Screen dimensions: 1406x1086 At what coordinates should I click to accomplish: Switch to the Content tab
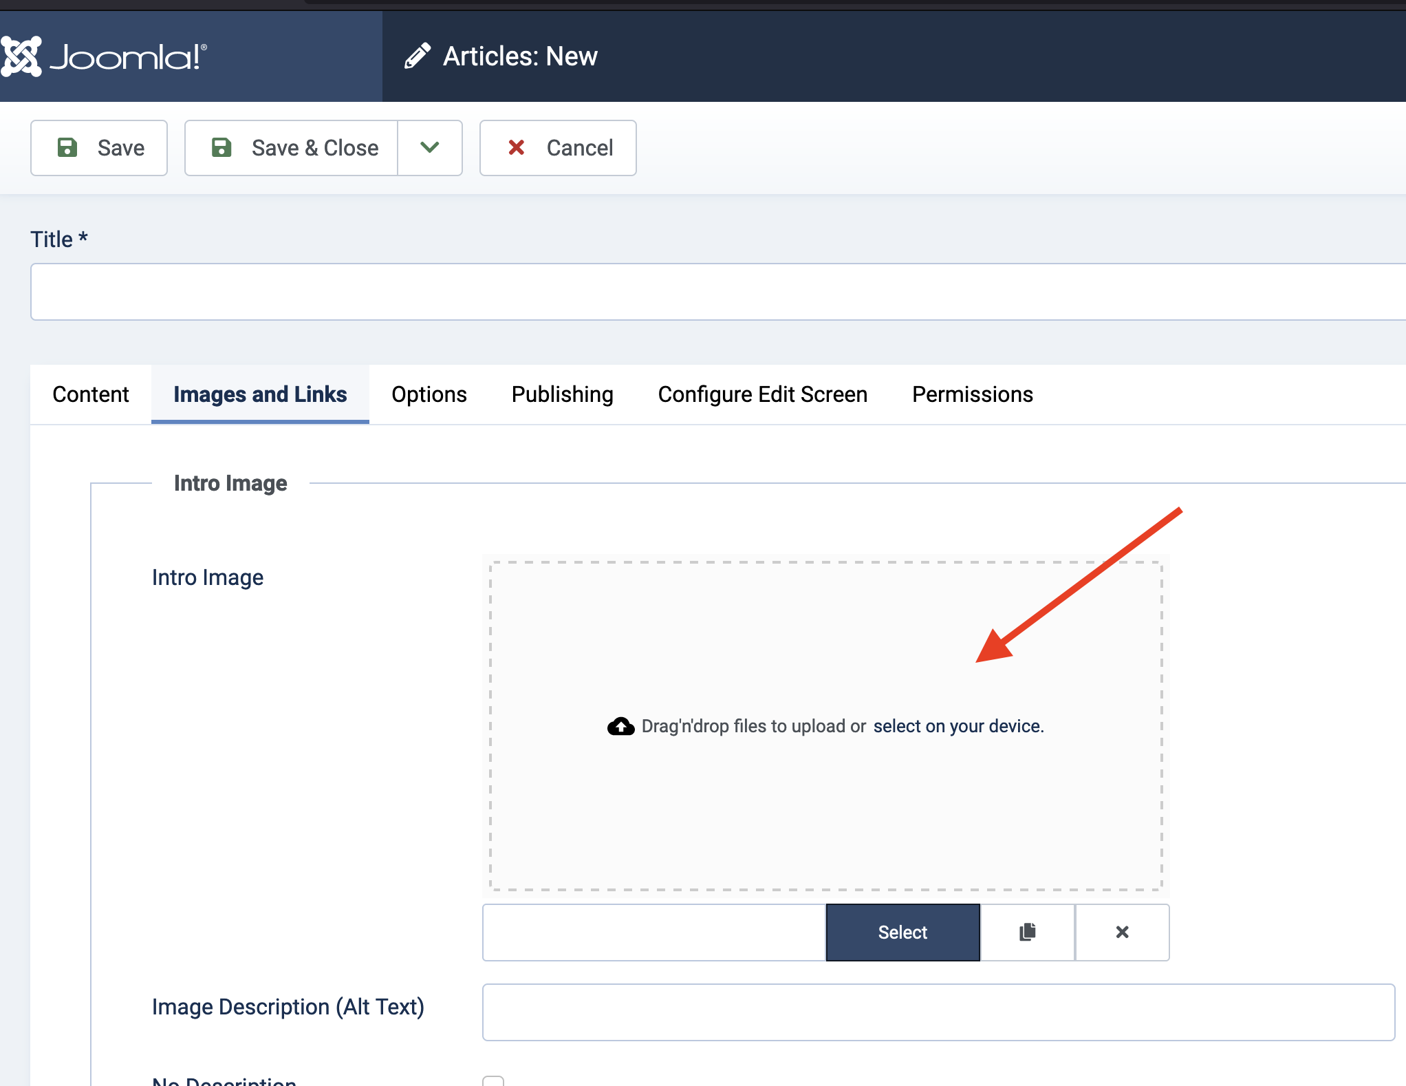[91, 394]
